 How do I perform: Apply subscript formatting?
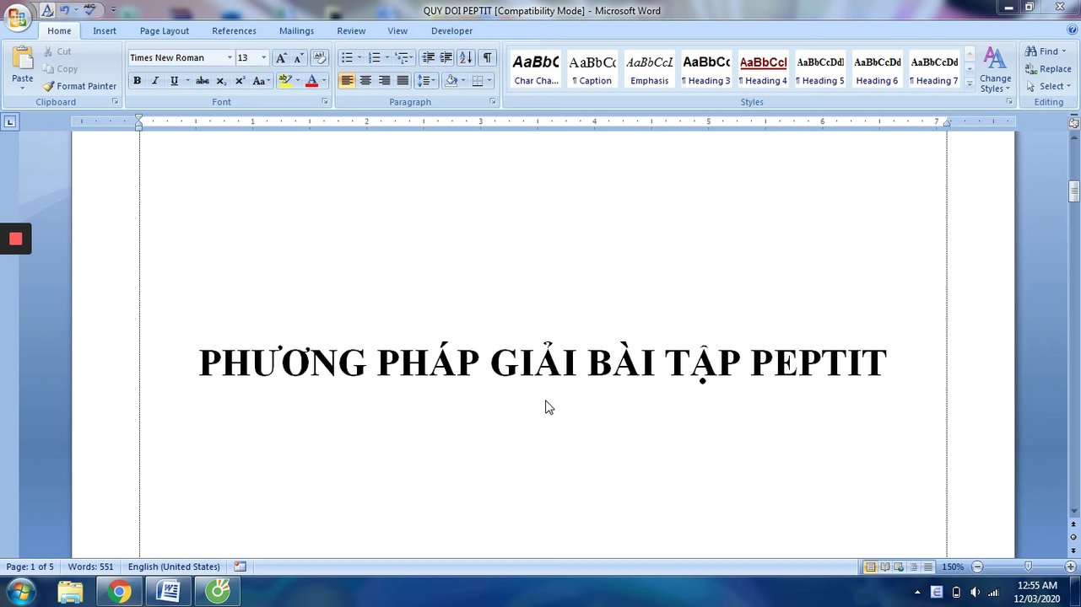coord(221,81)
